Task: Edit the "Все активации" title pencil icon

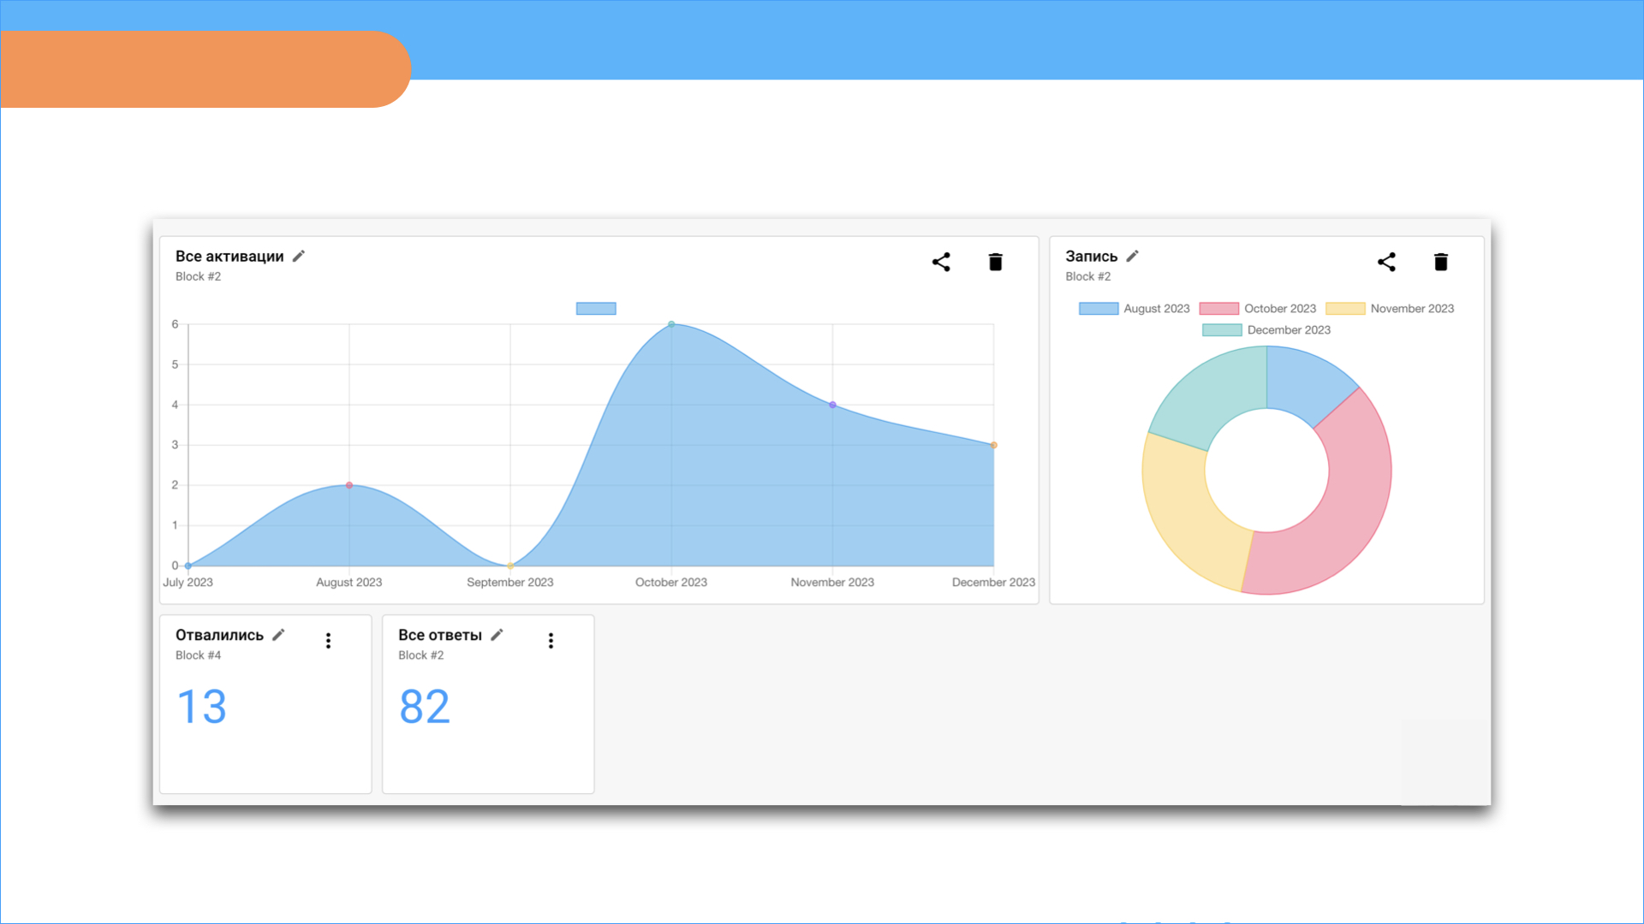Action: [x=299, y=256]
